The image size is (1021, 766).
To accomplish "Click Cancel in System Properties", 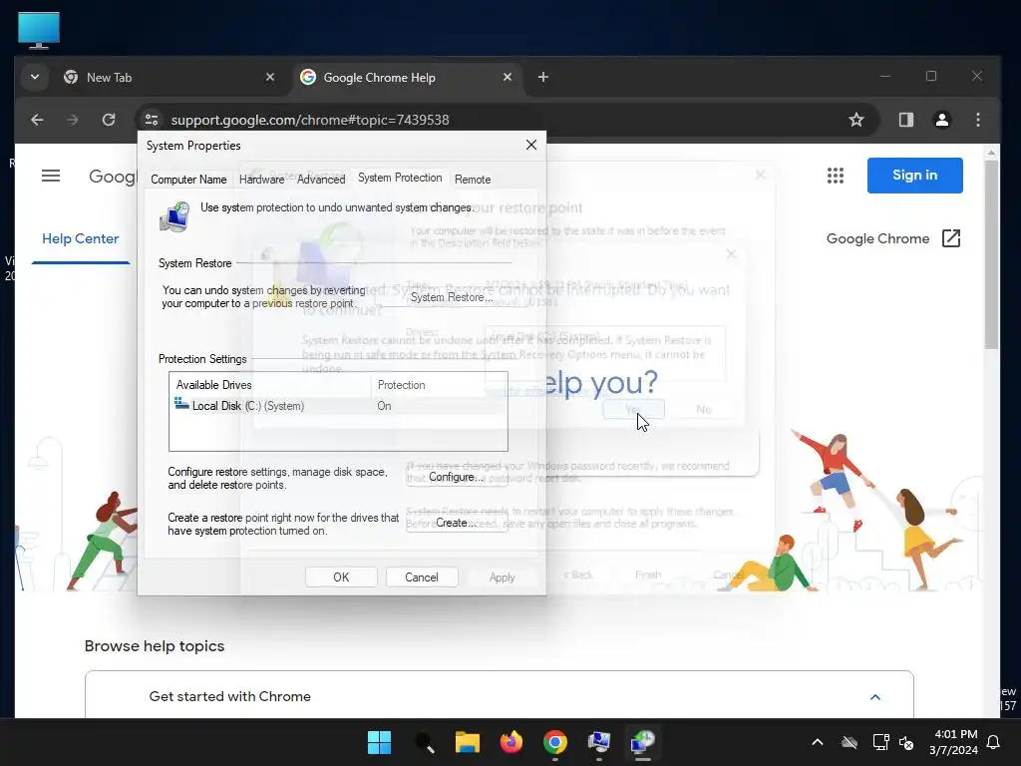I will pos(422,577).
